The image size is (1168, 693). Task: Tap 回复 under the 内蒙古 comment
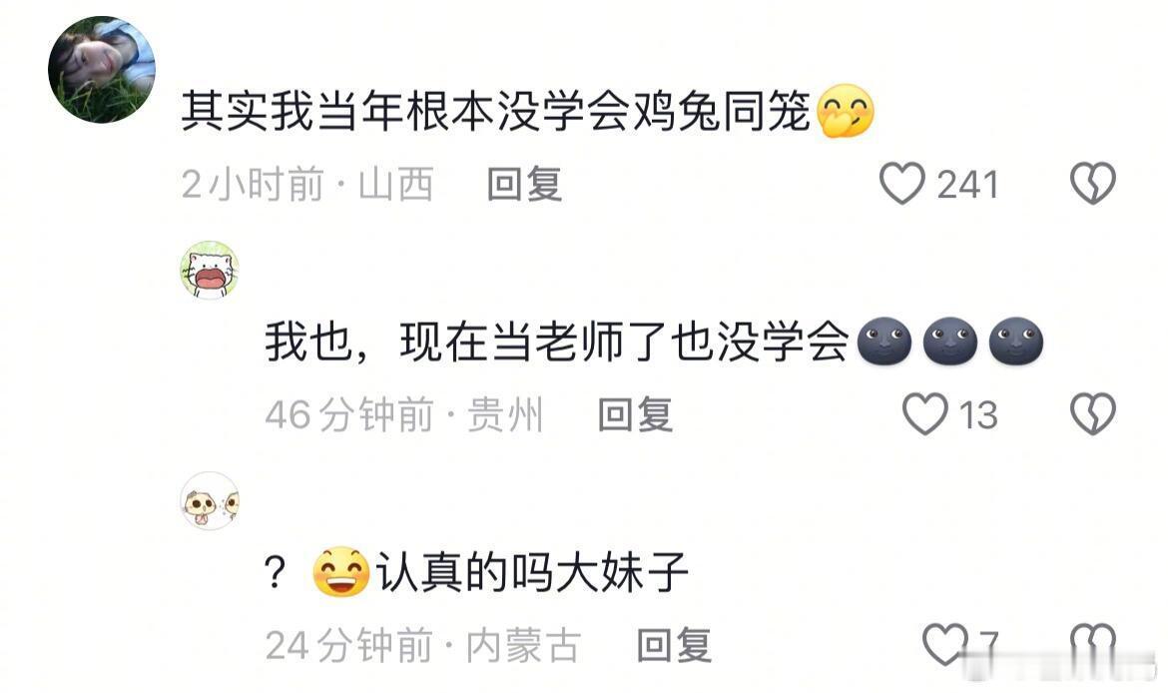click(x=674, y=645)
